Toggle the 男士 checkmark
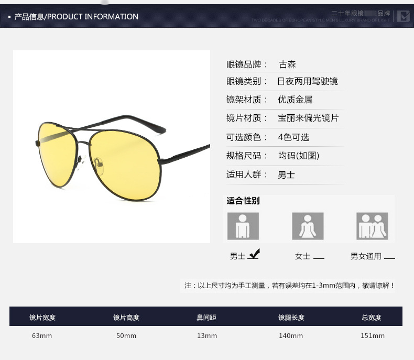The image size is (414, 360). point(254,255)
